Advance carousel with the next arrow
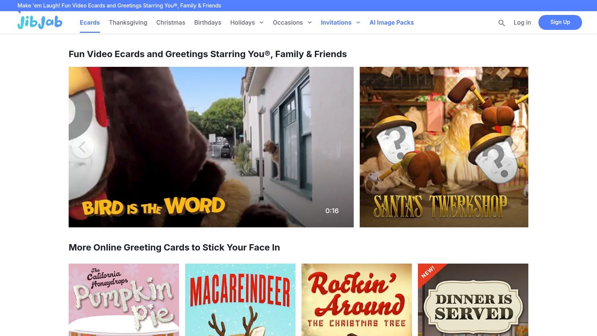 pyautogui.click(x=515, y=147)
